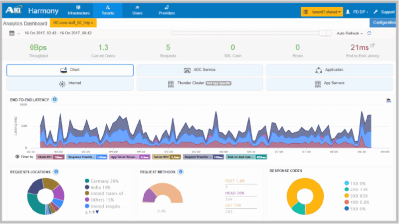Open the PD DP user menu

point(357,11)
